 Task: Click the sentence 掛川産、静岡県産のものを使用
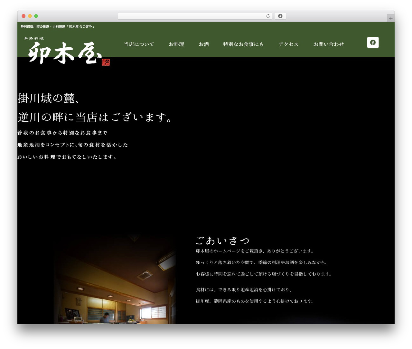pyautogui.click(x=256, y=301)
